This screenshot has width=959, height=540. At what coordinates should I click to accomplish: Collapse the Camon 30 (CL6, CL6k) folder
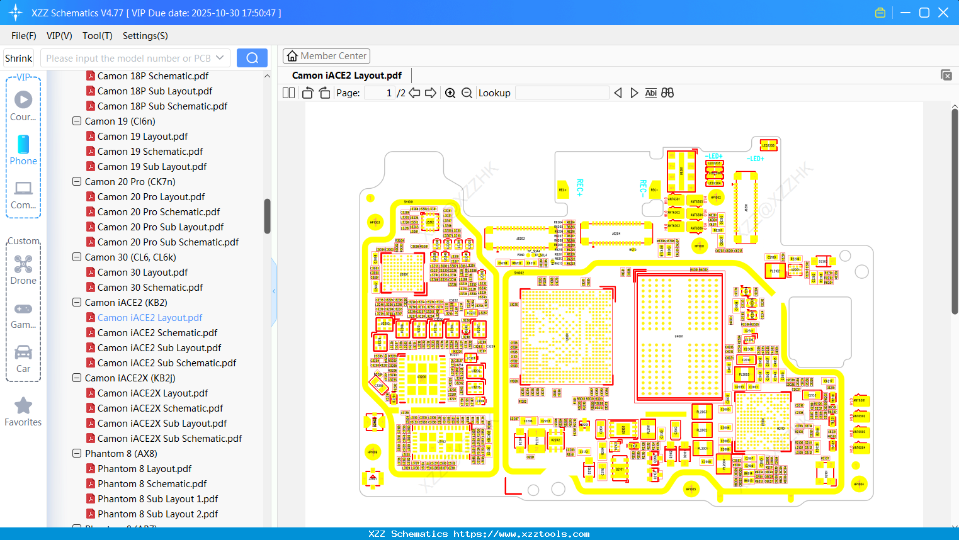point(77,257)
